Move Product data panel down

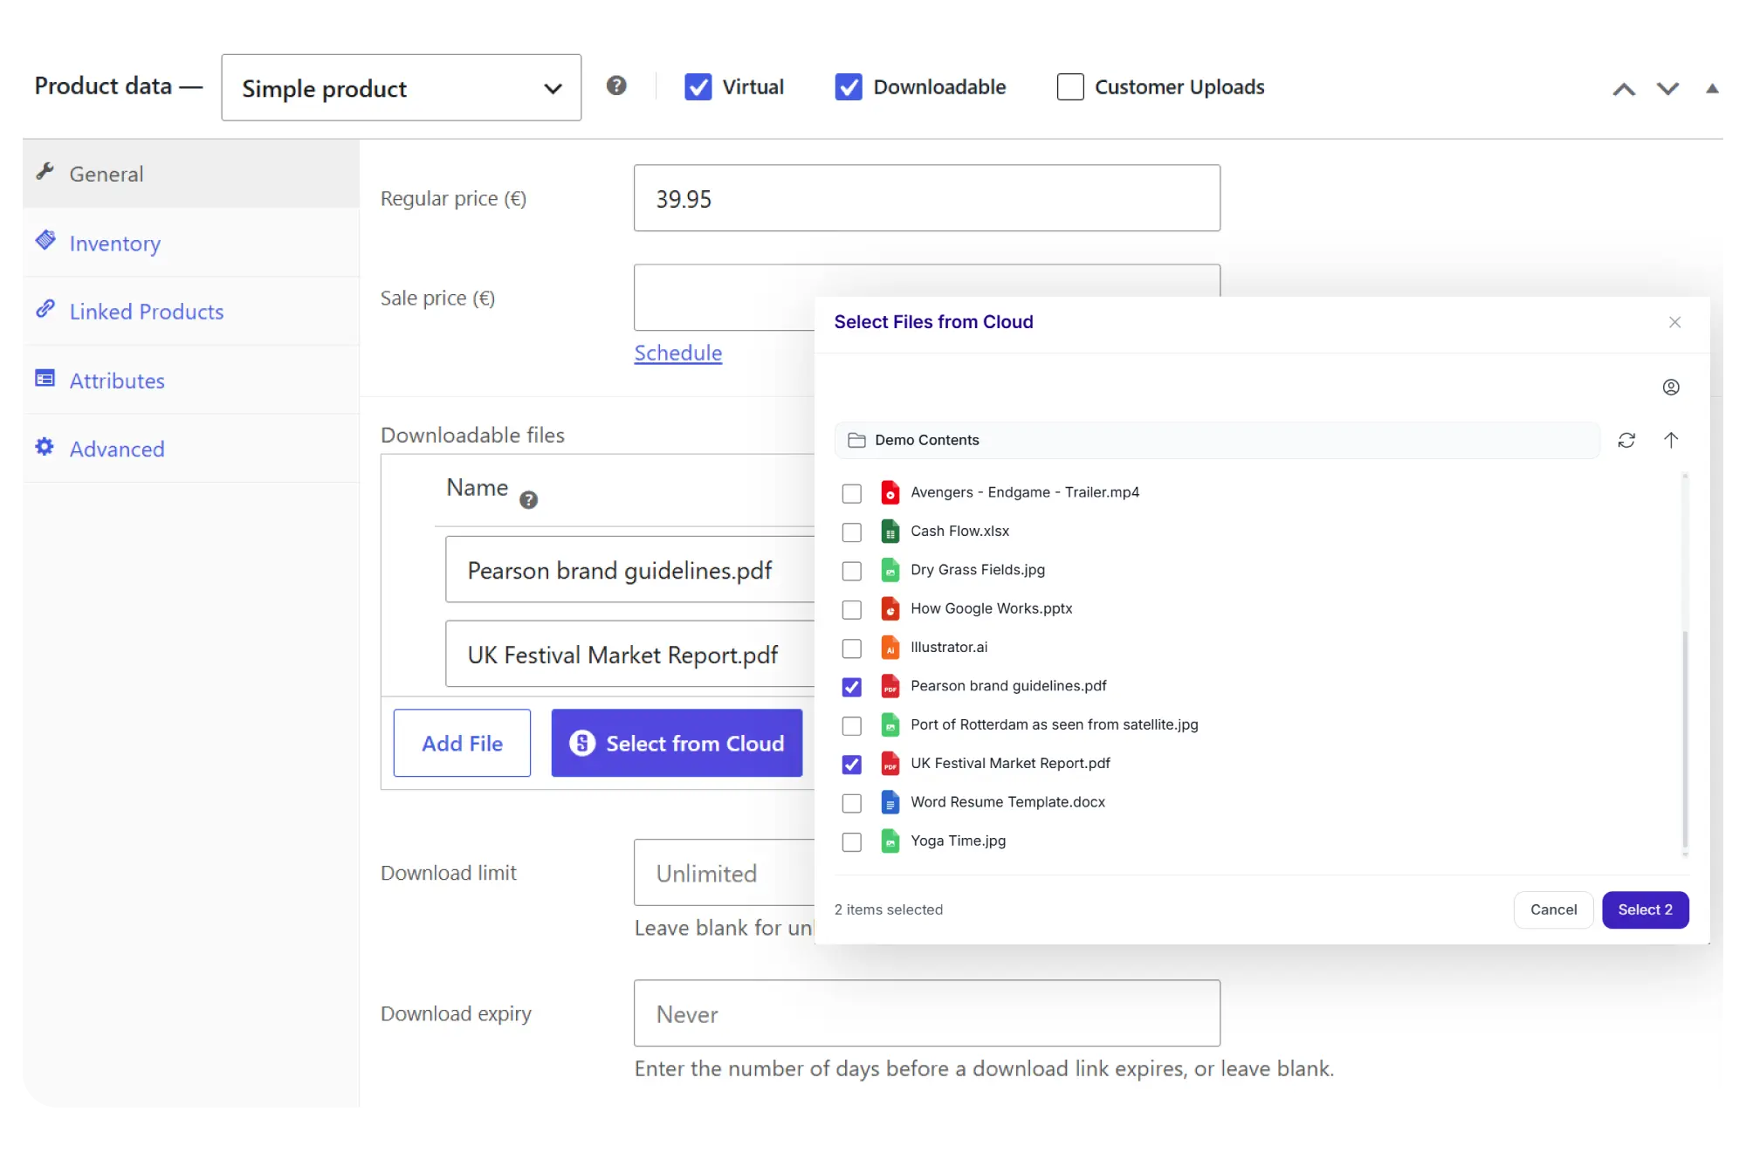1667,89
